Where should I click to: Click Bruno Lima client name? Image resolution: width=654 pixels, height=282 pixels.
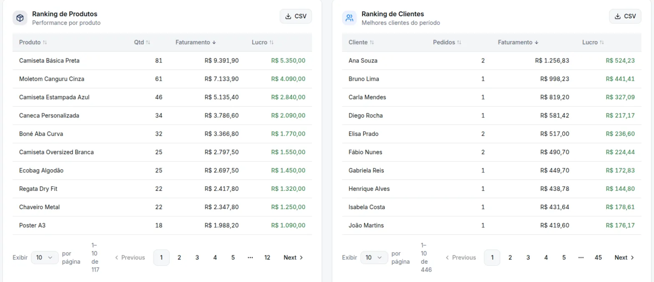coord(364,79)
